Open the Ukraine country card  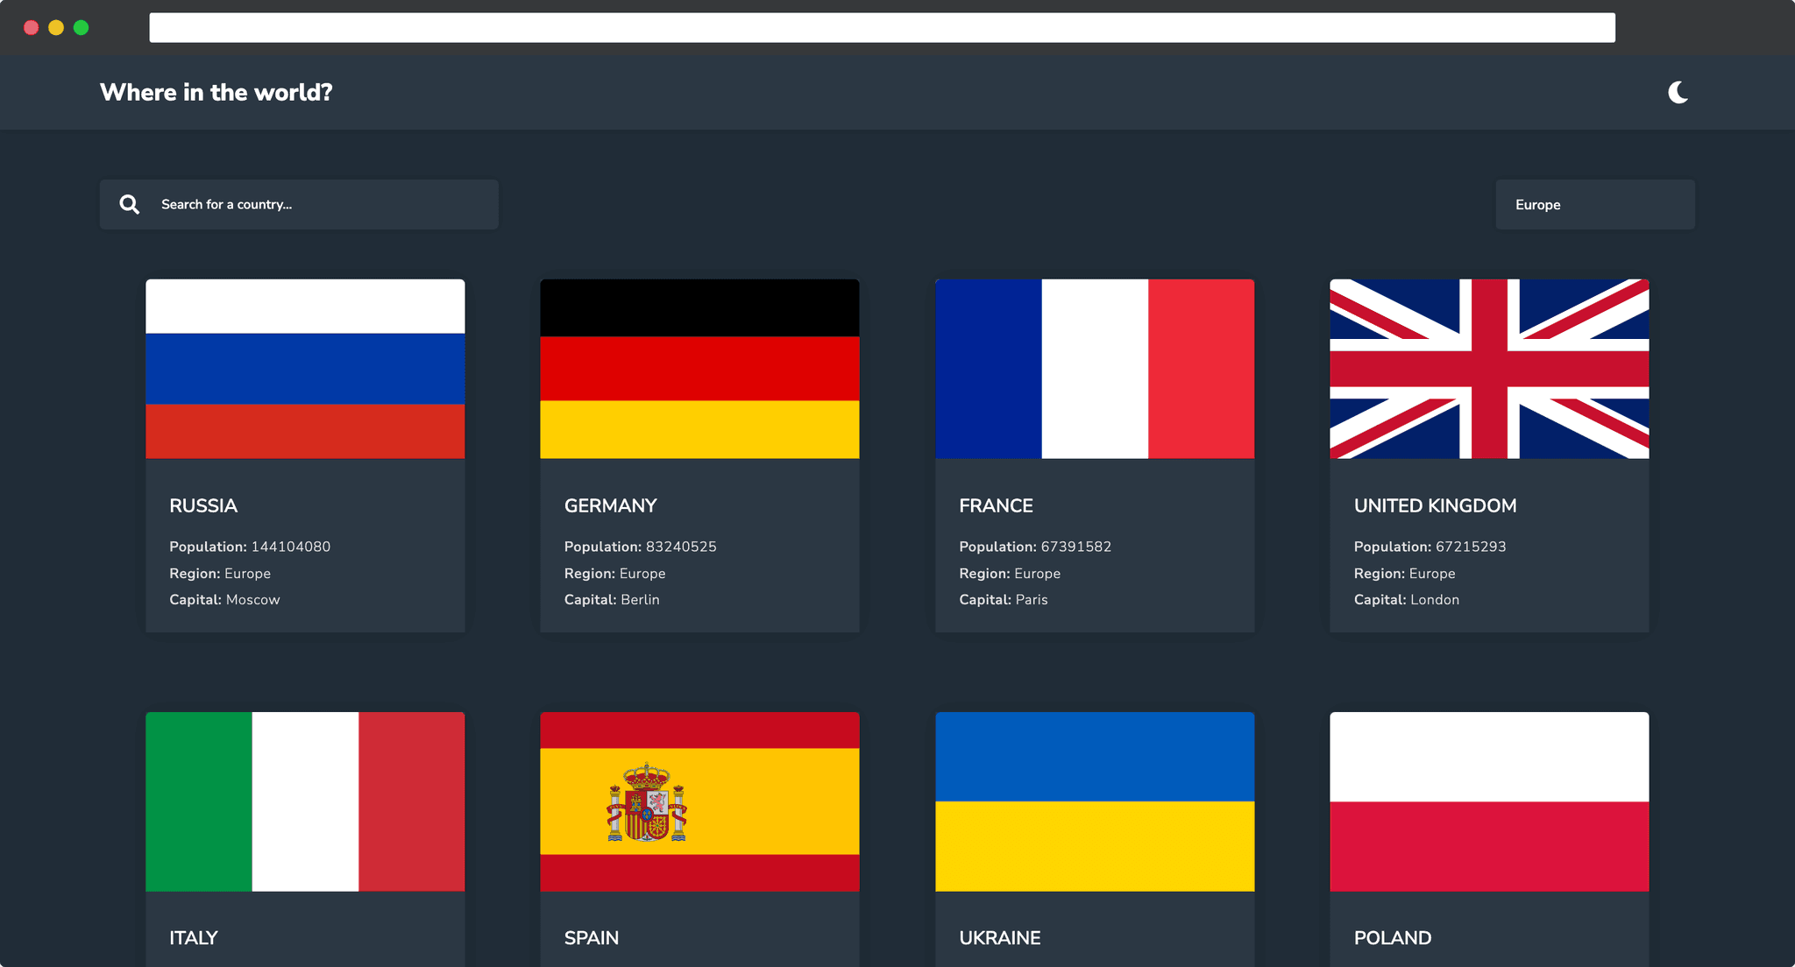click(1095, 801)
